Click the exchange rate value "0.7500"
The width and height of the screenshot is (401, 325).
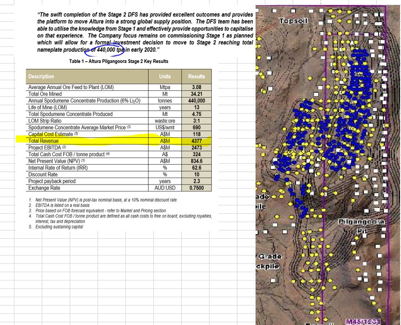pyautogui.click(x=197, y=188)
